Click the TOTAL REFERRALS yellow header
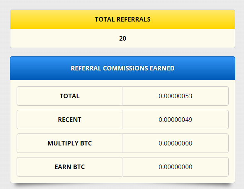Screen dimensions: 244x189 [x=123, y=19]
